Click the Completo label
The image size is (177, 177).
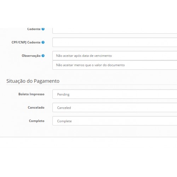[x=37, y=121]
